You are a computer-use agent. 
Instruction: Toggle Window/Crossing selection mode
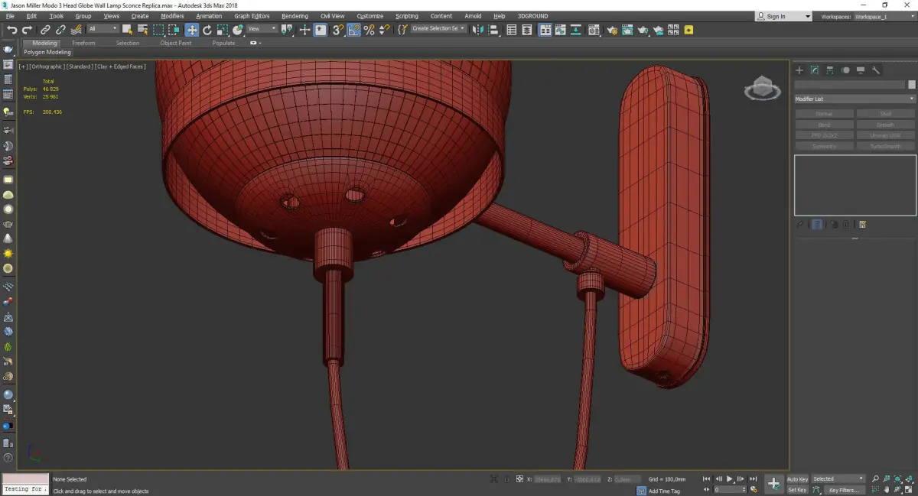(x=174, y=30)
